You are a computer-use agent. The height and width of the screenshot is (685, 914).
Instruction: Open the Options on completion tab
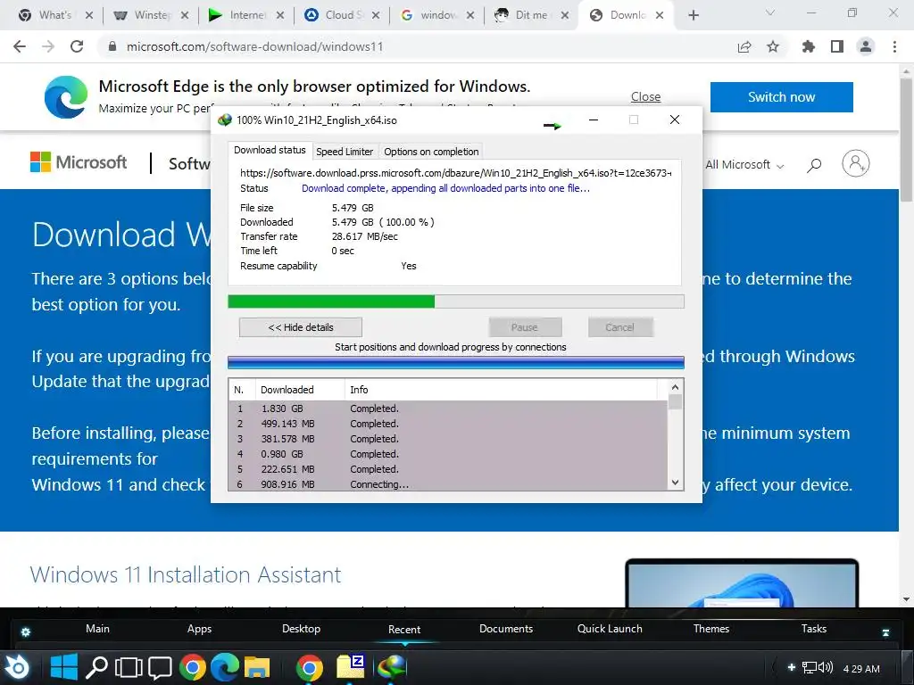point(431,152)
